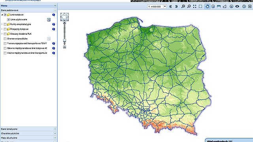Image resolution: width=253 pixels, height=142 pixels.
Task: Choose the distance measure ruler tool
Action: 219,6
